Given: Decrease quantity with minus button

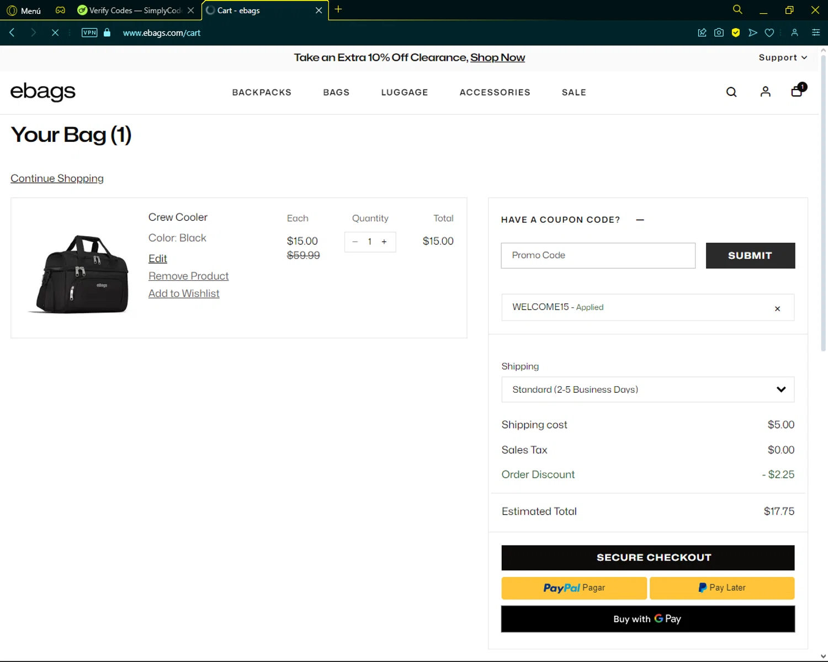Looking at the screenshot, I should pos(355,242).
